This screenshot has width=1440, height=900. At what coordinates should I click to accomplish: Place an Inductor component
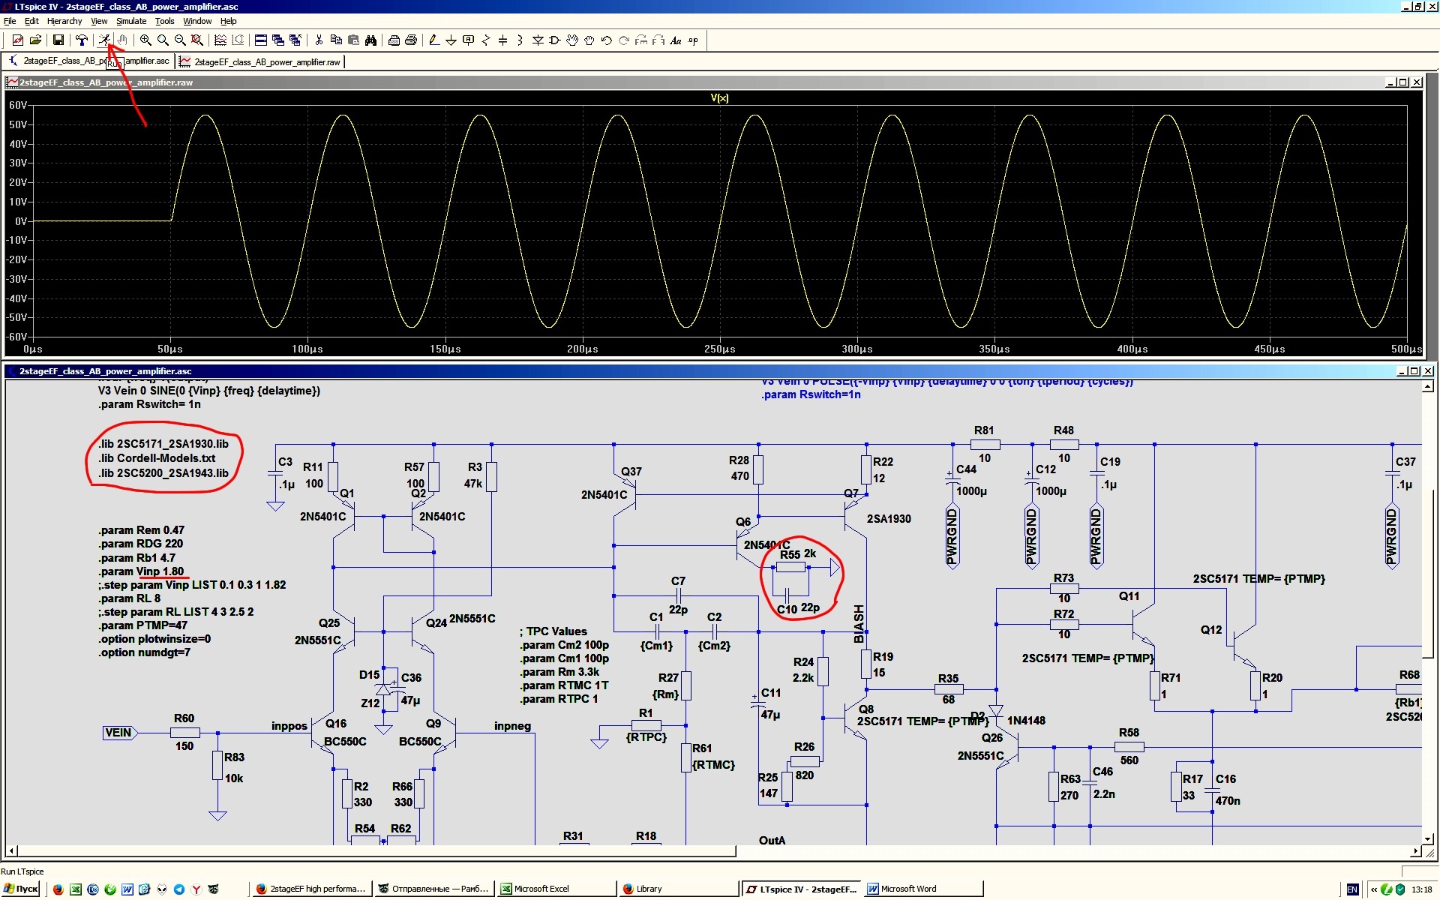pos(520,40)
